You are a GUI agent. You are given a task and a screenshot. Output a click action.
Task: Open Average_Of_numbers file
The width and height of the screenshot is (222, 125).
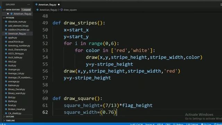click(x=20, y=77)
